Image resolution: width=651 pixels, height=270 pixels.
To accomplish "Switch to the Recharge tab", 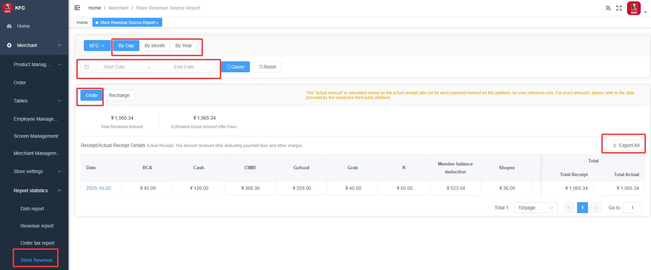I will click(119, 95).
